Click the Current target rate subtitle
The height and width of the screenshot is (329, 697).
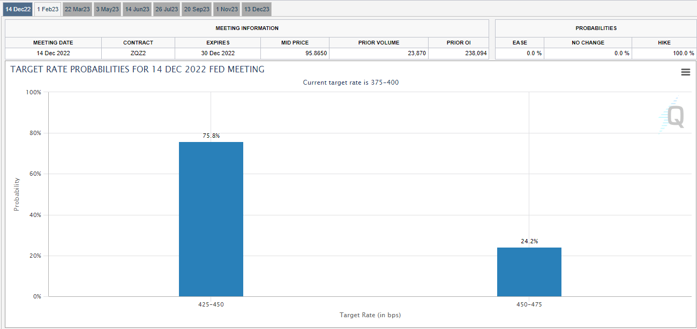pos(351,83)
